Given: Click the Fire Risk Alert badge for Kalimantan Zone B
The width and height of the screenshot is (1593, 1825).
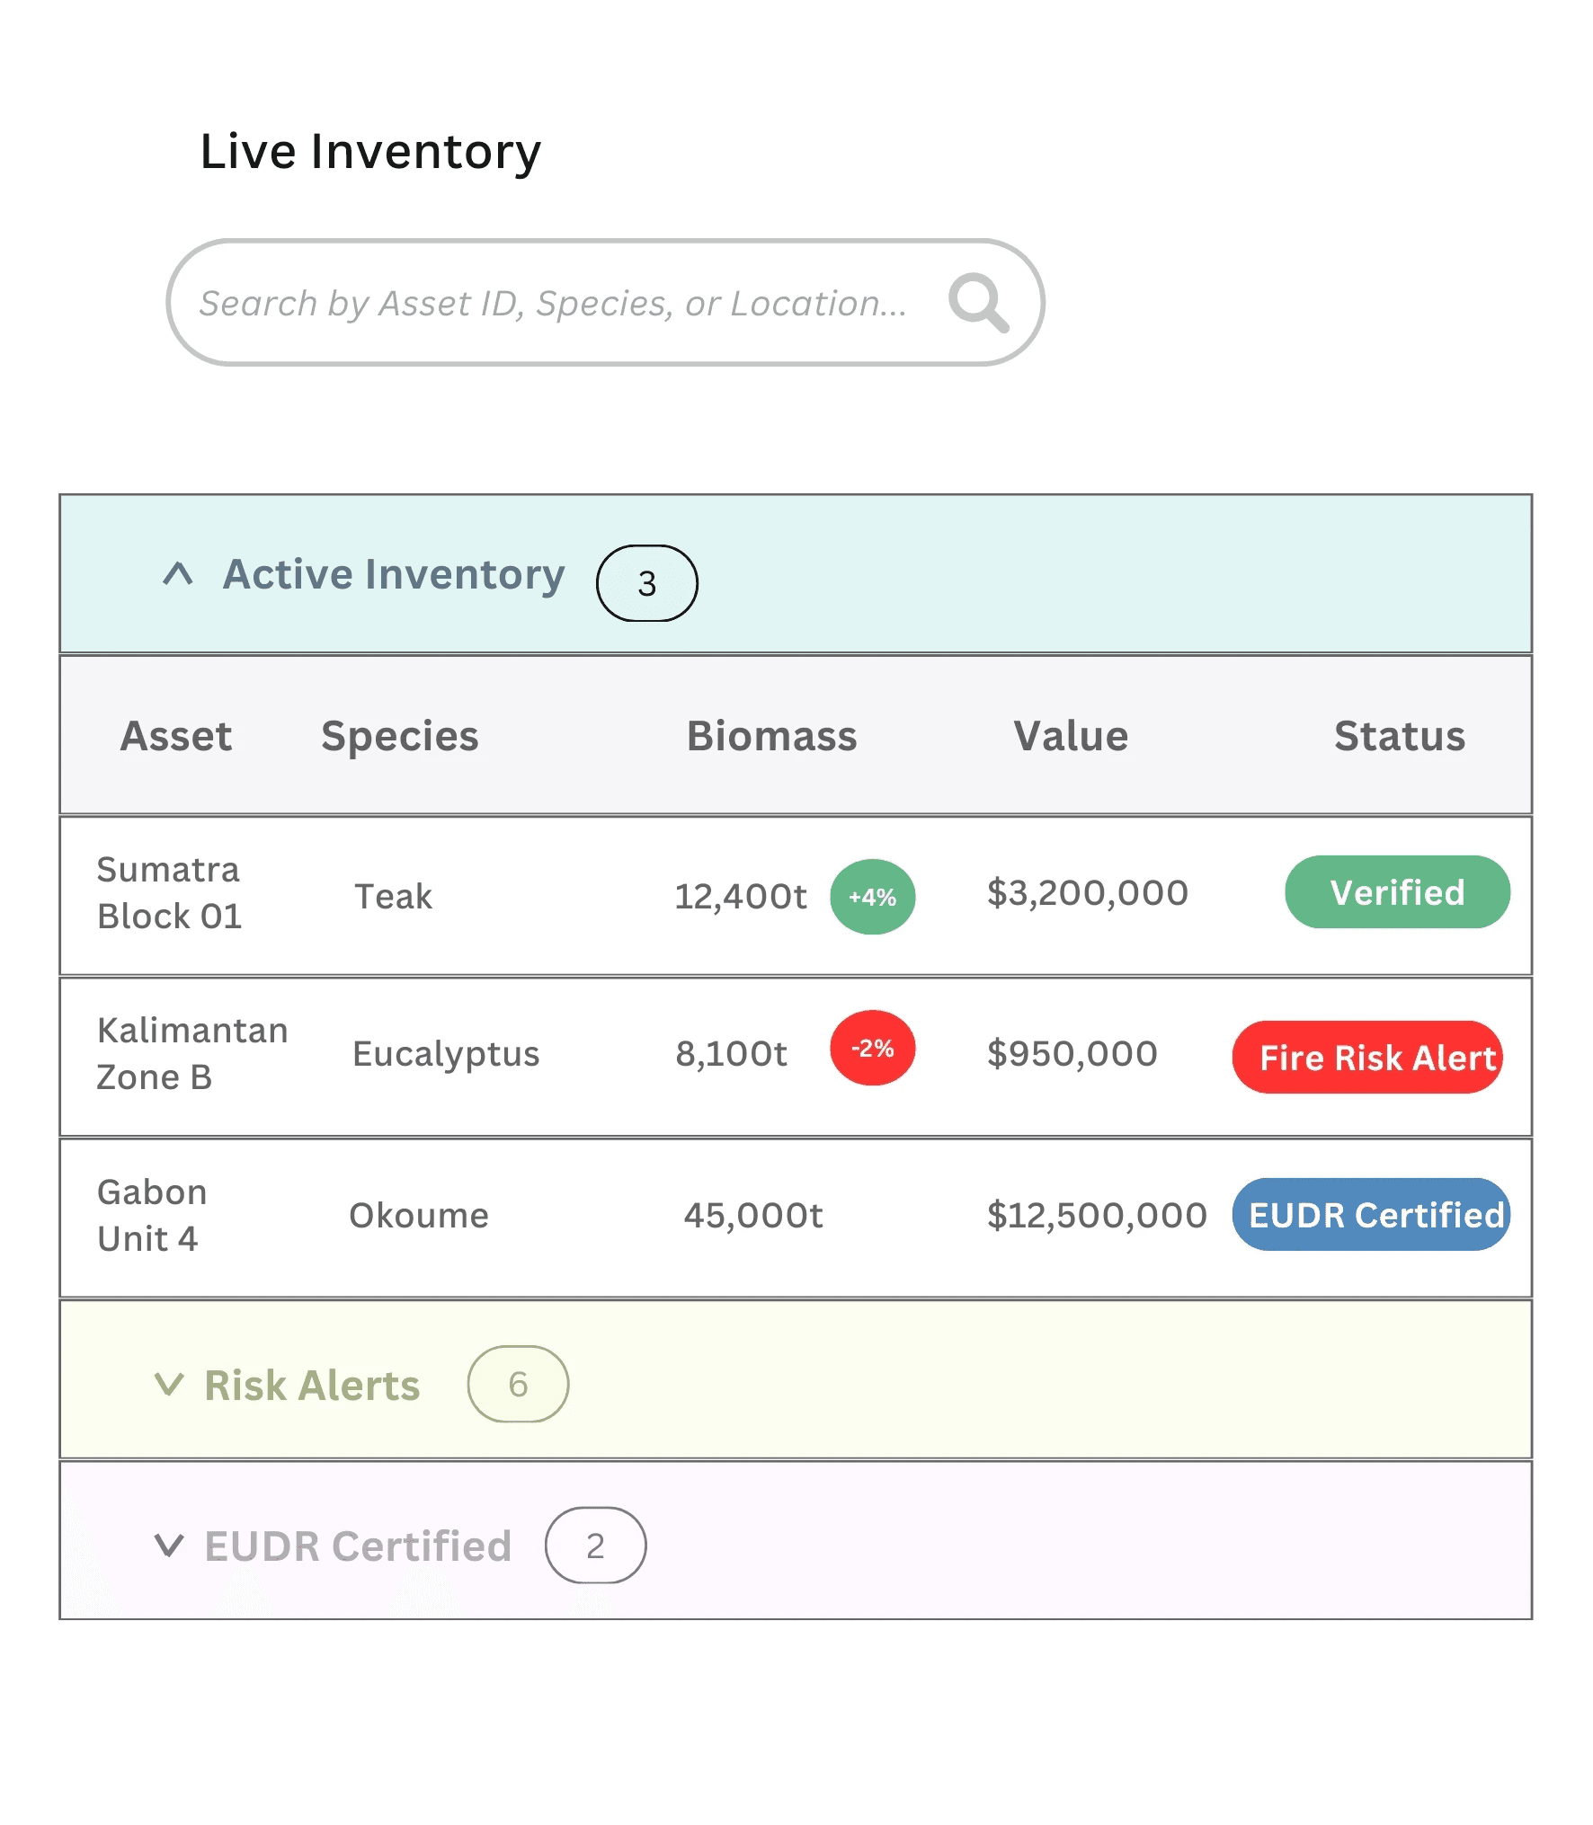Looking at the screenshot, I should click(1366, 1057).
